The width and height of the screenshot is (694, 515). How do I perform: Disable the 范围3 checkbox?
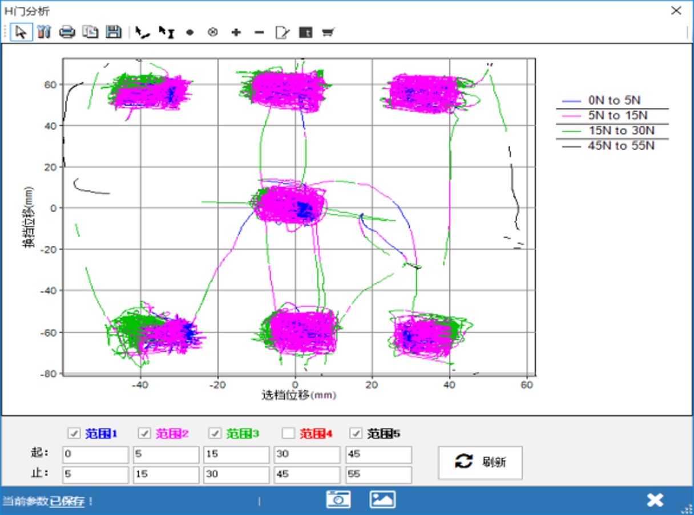tap(215, 433)
